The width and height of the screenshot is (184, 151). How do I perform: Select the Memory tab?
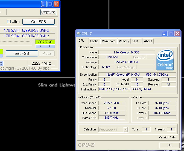(x=124, y=41)
